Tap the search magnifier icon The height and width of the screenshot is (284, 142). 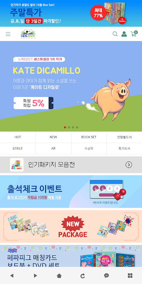click(115, 34)
